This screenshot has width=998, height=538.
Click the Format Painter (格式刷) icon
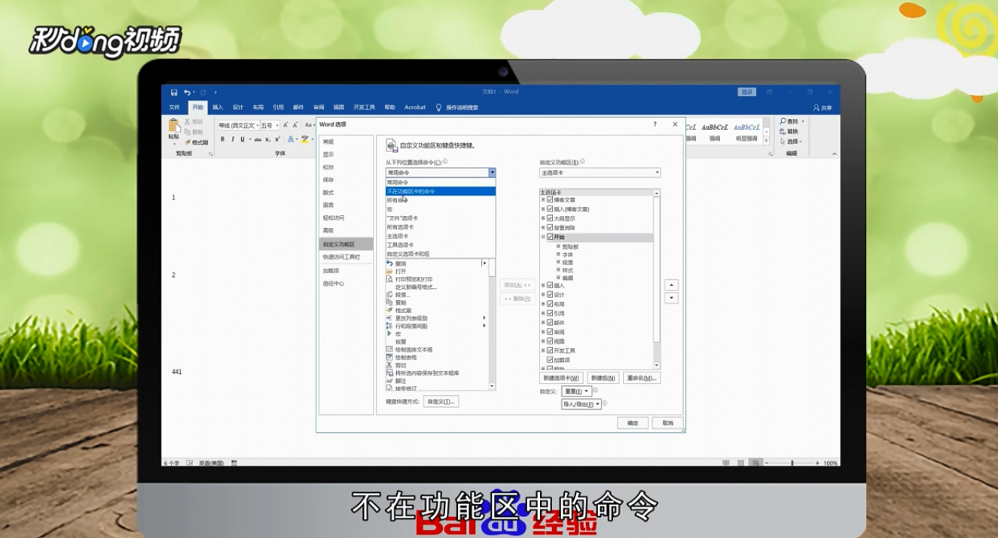point(188,141)
